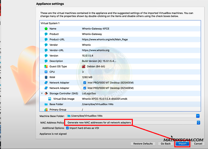208x149 pixels.
Task: Click folder icon in Machine Base Folder field
Action: [x=69, y=116]
